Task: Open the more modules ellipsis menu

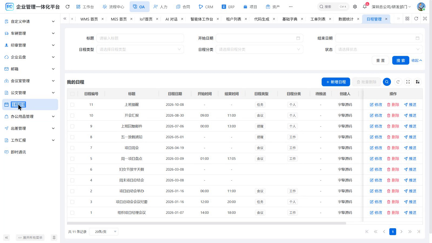Action: (x=291, y=7)
